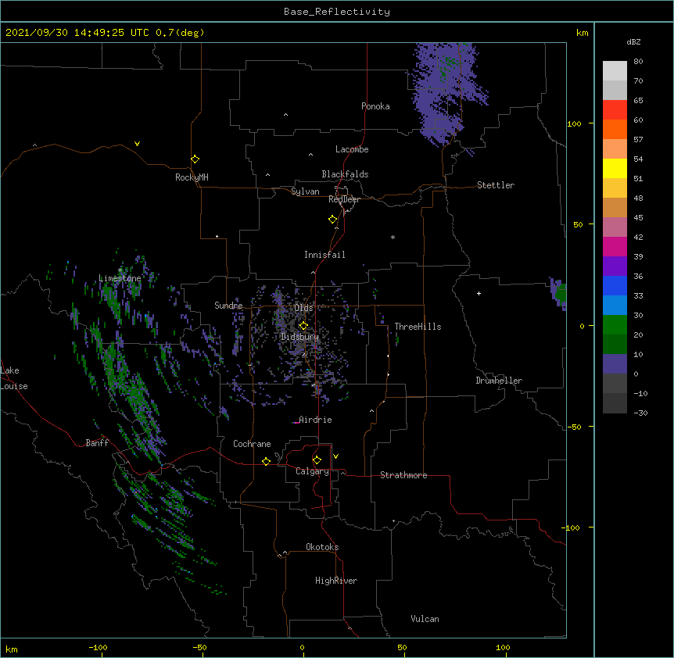Click the small magenta echo left of Airdrie
Screen dimensions: 674x658
(296, 423)
